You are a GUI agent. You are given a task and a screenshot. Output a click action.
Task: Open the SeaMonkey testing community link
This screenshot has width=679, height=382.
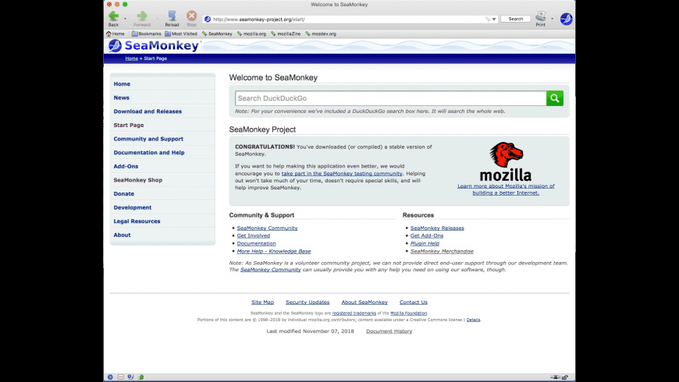[x=342, y=174]
